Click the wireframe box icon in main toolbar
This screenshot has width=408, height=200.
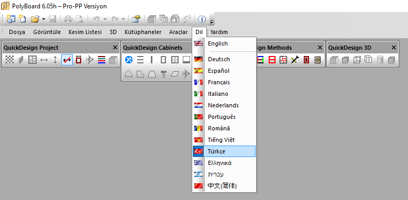pyautogui.click(x=175, y=19)
